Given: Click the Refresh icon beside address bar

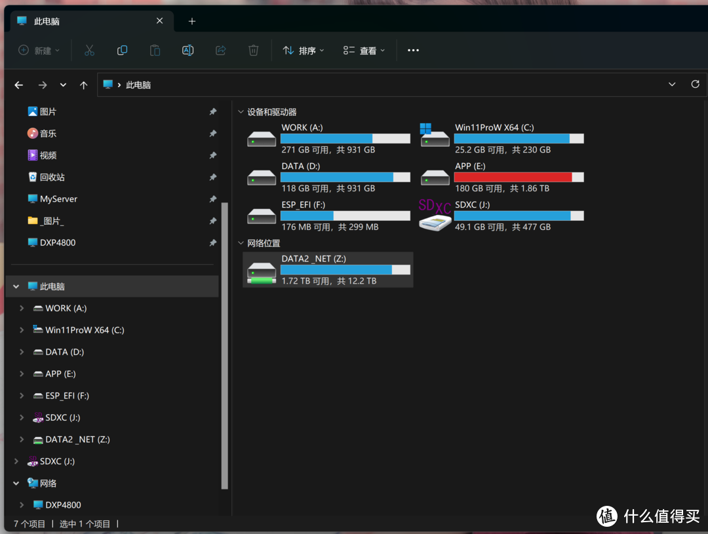Looking at the screenshot, I should pos(695,85).
